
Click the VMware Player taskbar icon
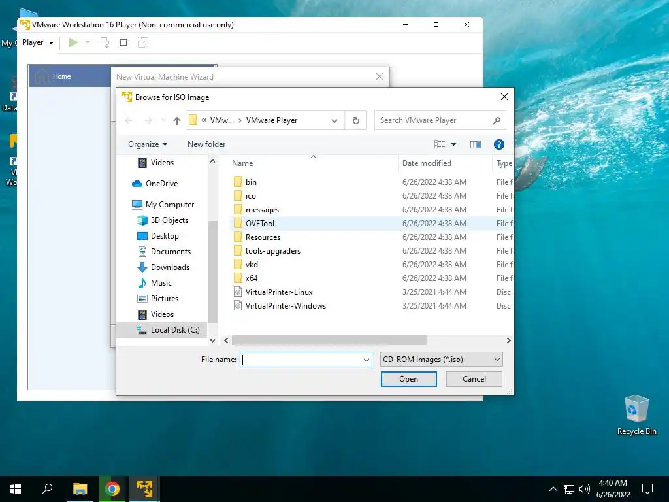tap(144, 489)
